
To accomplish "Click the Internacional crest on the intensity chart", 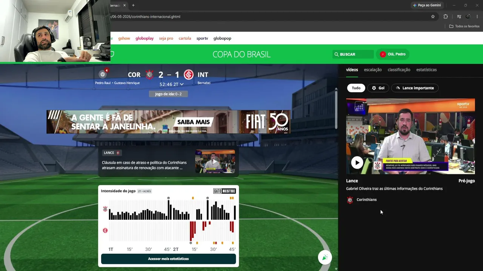I will [105, 230].
